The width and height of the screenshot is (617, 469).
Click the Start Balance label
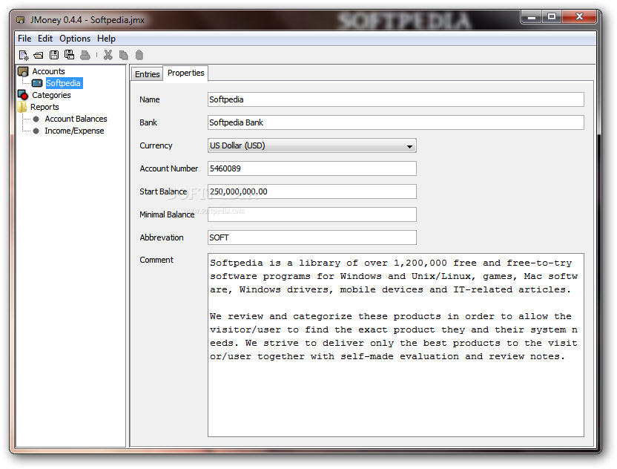(163, 191)
